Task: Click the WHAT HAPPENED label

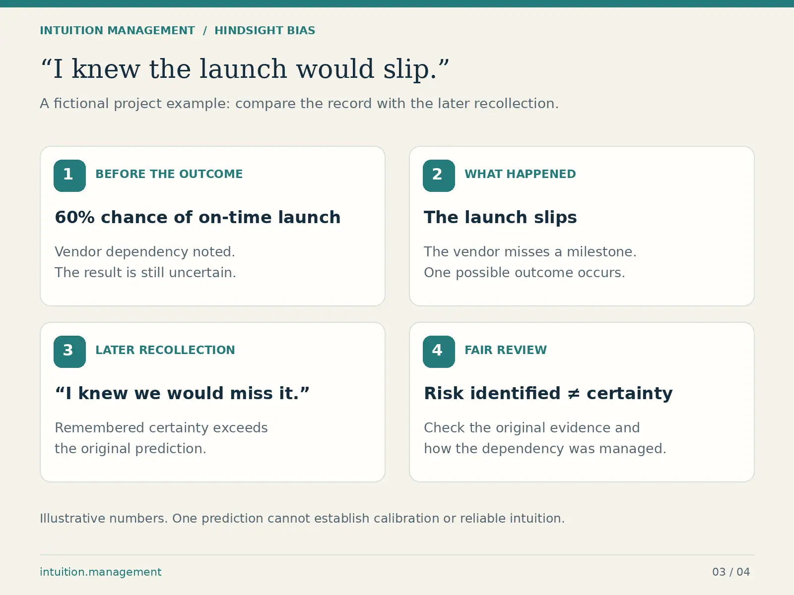Action: (520, 174)
